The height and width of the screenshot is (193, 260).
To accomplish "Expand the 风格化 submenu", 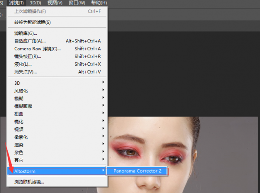I will click(x=21, y=90).
